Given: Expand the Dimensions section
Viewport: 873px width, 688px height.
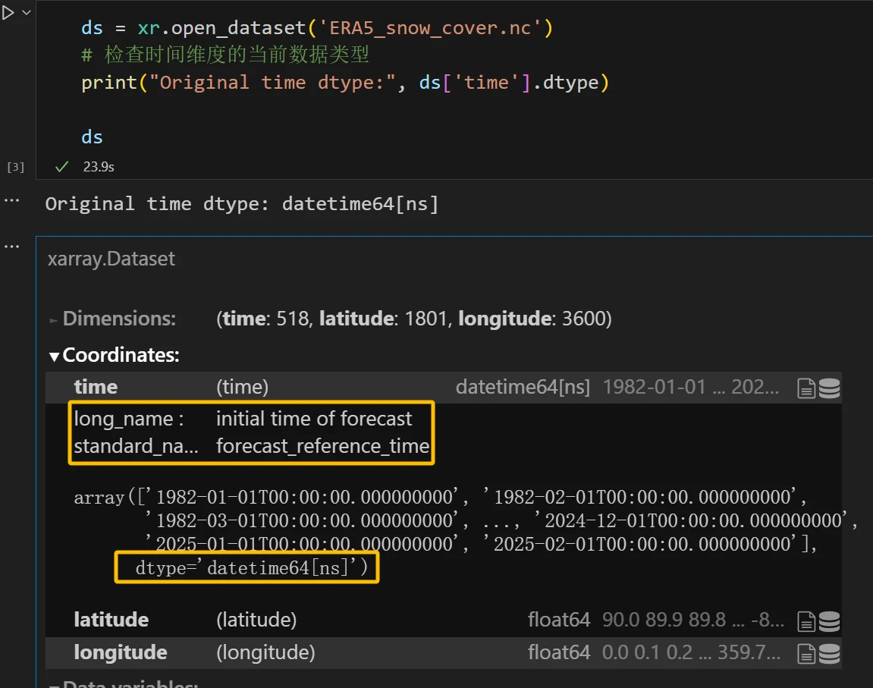Looking at the screenshot, I should point(112,319).
